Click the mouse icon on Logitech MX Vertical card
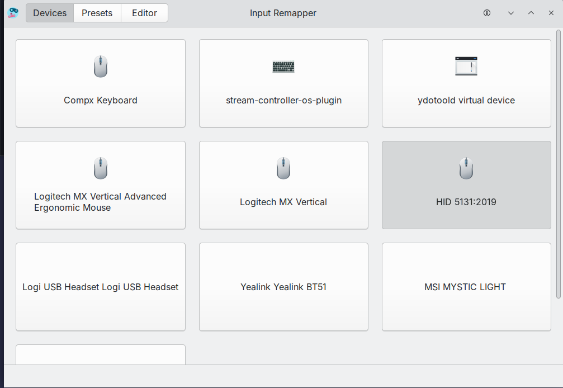 click(x=283, y=168)
